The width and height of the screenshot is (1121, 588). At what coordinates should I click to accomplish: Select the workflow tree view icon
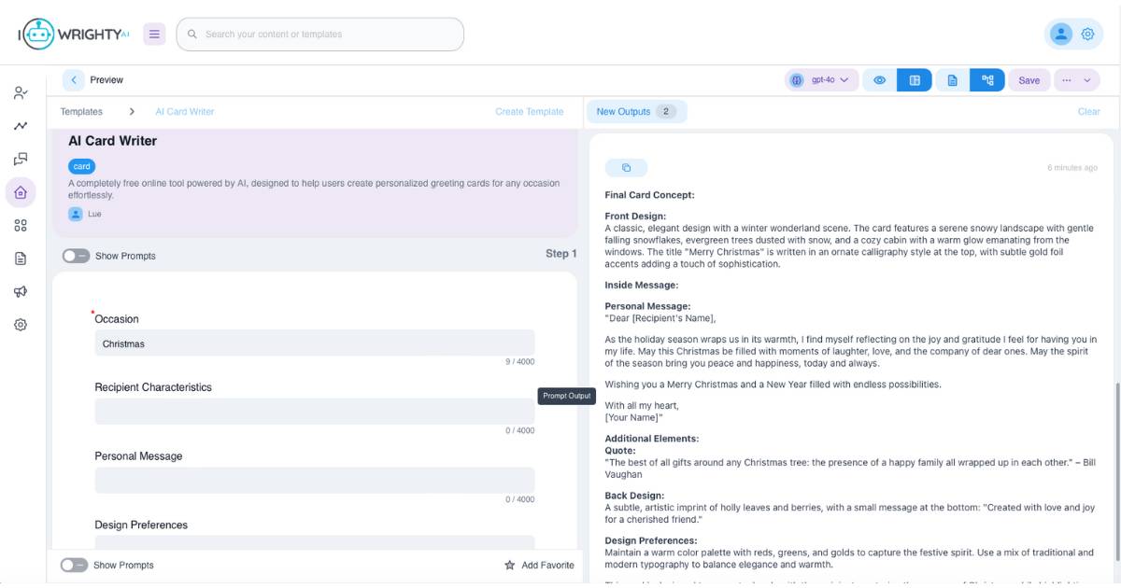987,80
